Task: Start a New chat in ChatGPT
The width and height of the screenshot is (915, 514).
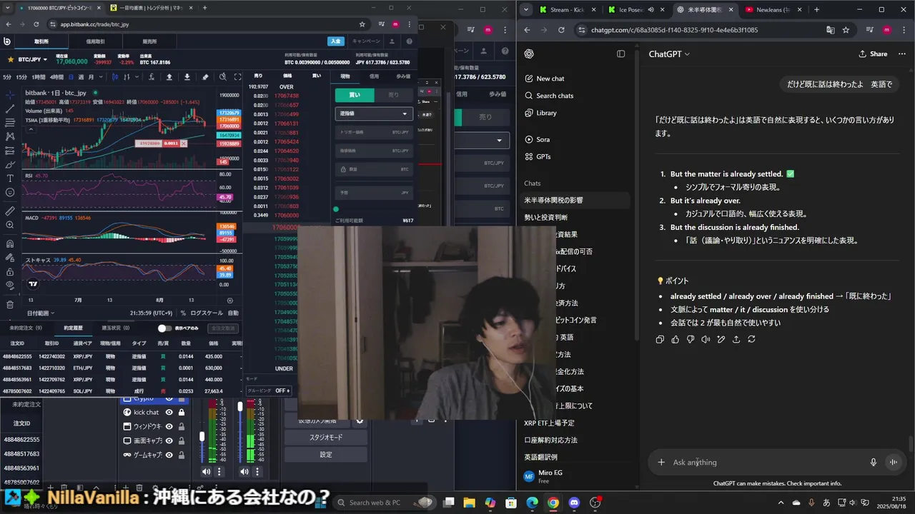Action: [x=550, y=79]
